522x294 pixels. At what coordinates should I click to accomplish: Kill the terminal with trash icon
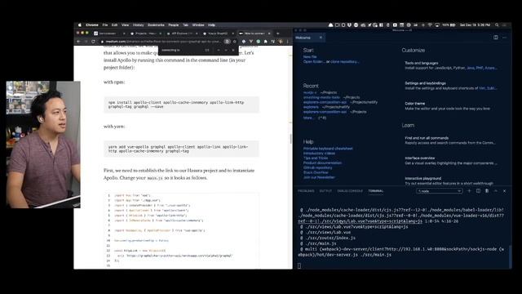(x=487, y=191)
